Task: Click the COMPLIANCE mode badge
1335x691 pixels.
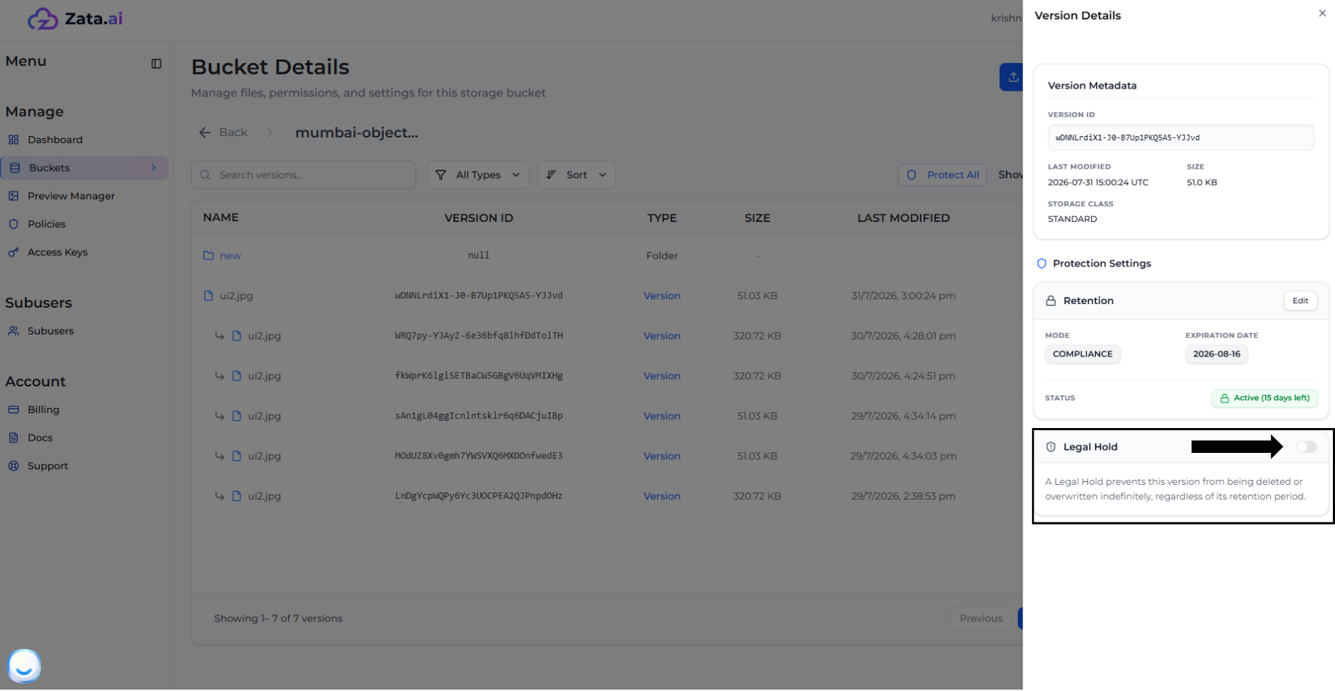Action: (1082, 354)
